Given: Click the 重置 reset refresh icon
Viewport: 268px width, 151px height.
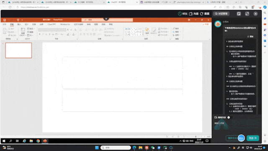Looking at the screenshot, I should 201,14.
